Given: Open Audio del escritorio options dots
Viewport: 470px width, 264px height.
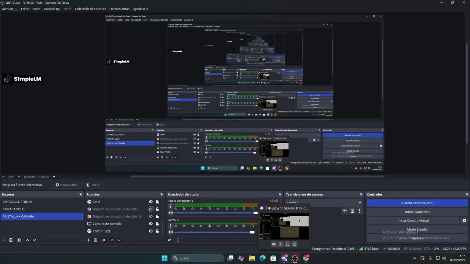Looking at the screenshot, I should pyautogui.click(x=170, y=206).
